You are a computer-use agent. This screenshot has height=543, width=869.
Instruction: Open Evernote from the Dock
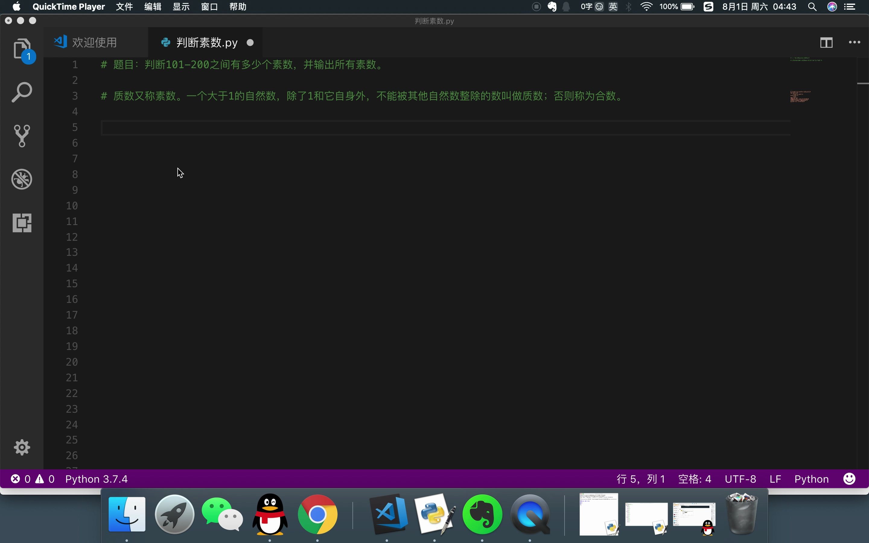click(x=482, y=514)
